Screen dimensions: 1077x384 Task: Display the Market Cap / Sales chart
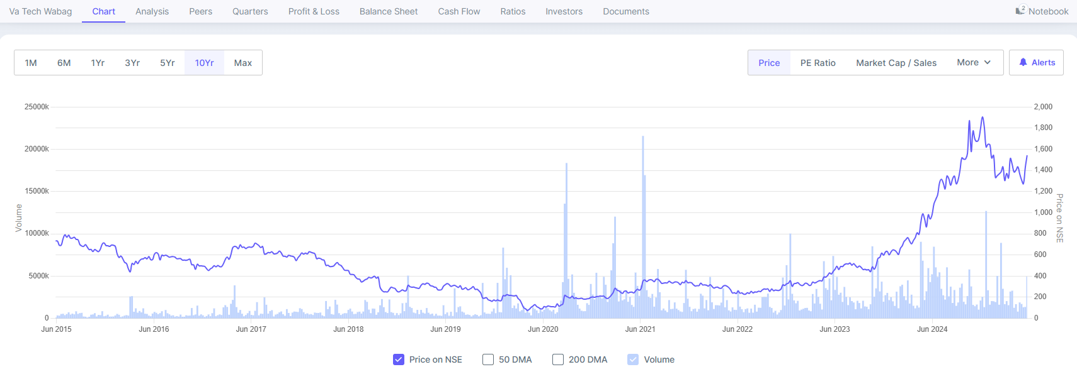(x=896, y=63)
